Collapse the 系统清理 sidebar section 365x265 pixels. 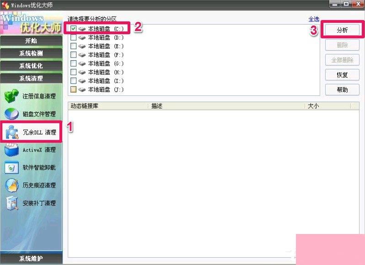(x=31, y=78)
